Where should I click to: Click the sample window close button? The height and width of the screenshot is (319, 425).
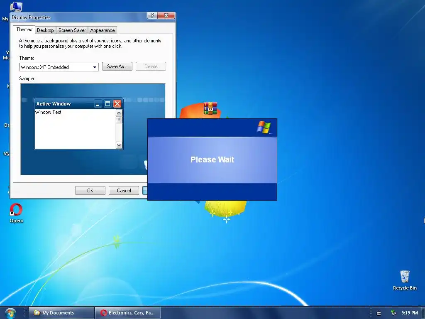tap(117, 103)
